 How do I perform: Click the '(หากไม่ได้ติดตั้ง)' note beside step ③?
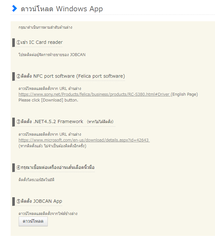pyautogui.click(x=100, y=122)
